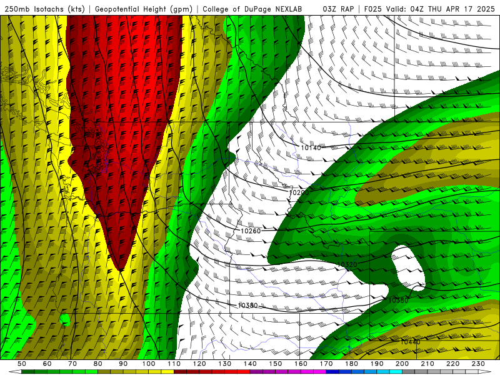500x375 pixels.
Task: Click the bright red swatch below 140 on the legend
Action: coord(244,372)
